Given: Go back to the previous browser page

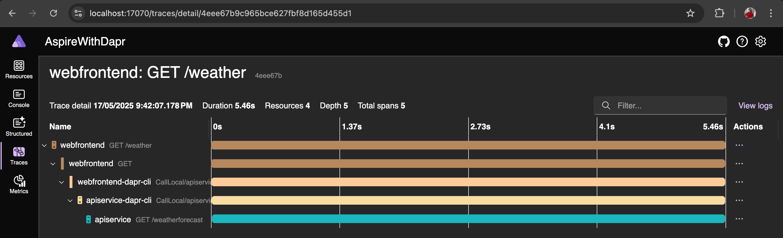Looking at the screenshot, I should click(x=12, y=13).
